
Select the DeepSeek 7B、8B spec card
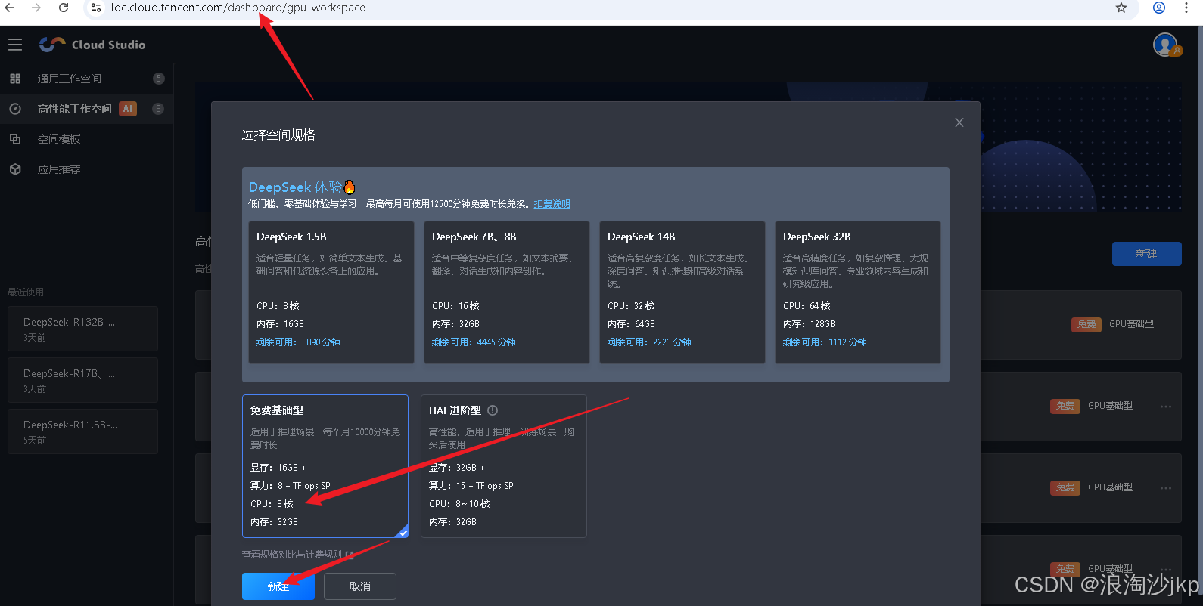(x=507, y=292)
